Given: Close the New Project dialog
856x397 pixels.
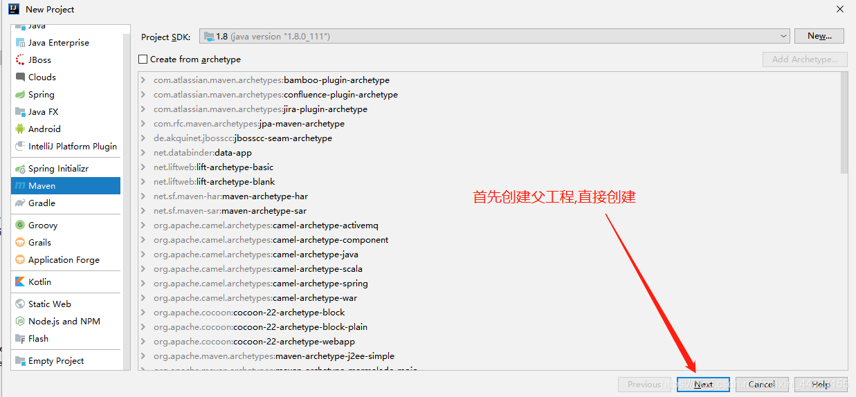Looking at the screenshot, I should (839, 9).
